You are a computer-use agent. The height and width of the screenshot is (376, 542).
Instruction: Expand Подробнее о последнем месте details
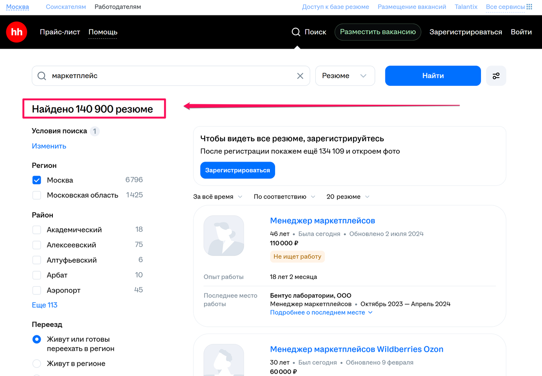click(321, 312)
